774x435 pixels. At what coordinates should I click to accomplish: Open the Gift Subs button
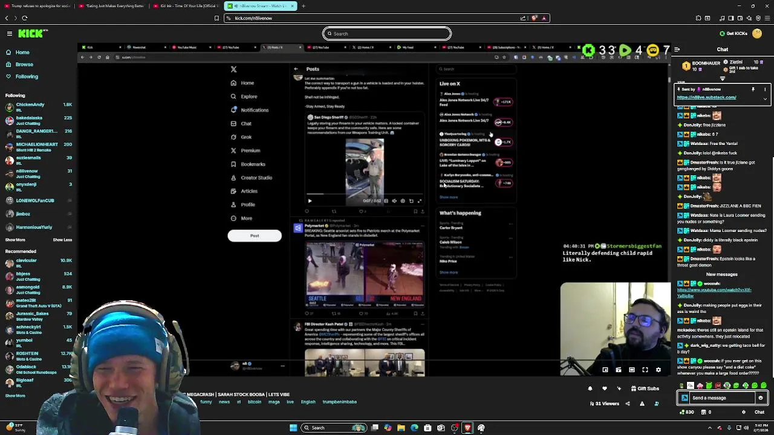click(645, 388)
